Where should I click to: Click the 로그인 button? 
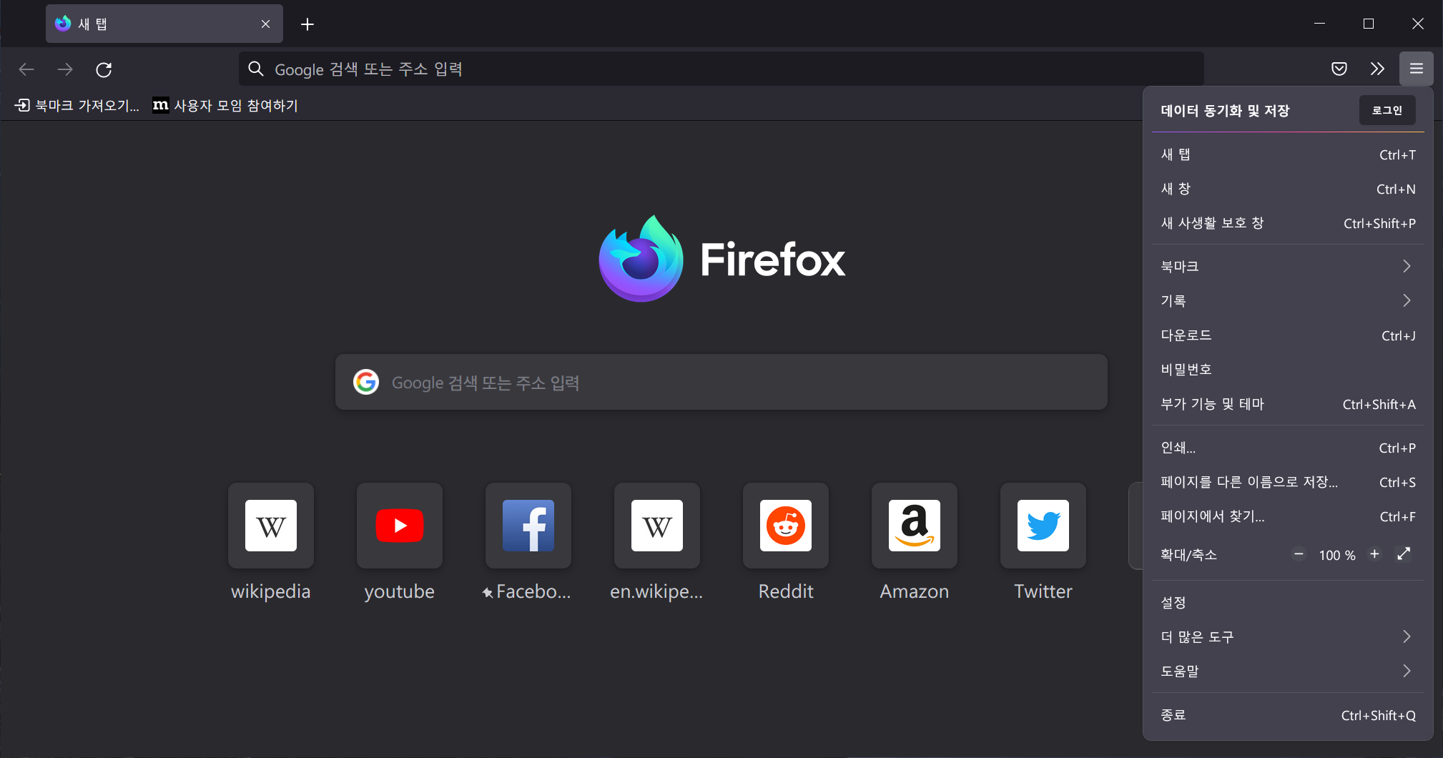tap(1387, 110)
